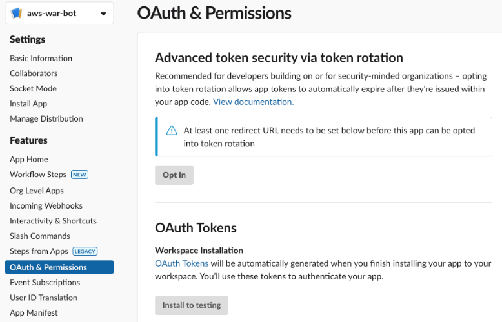
Task: Click the warning triangle icon in the alert
Action: pyautogui.click(x=172, y=131)
